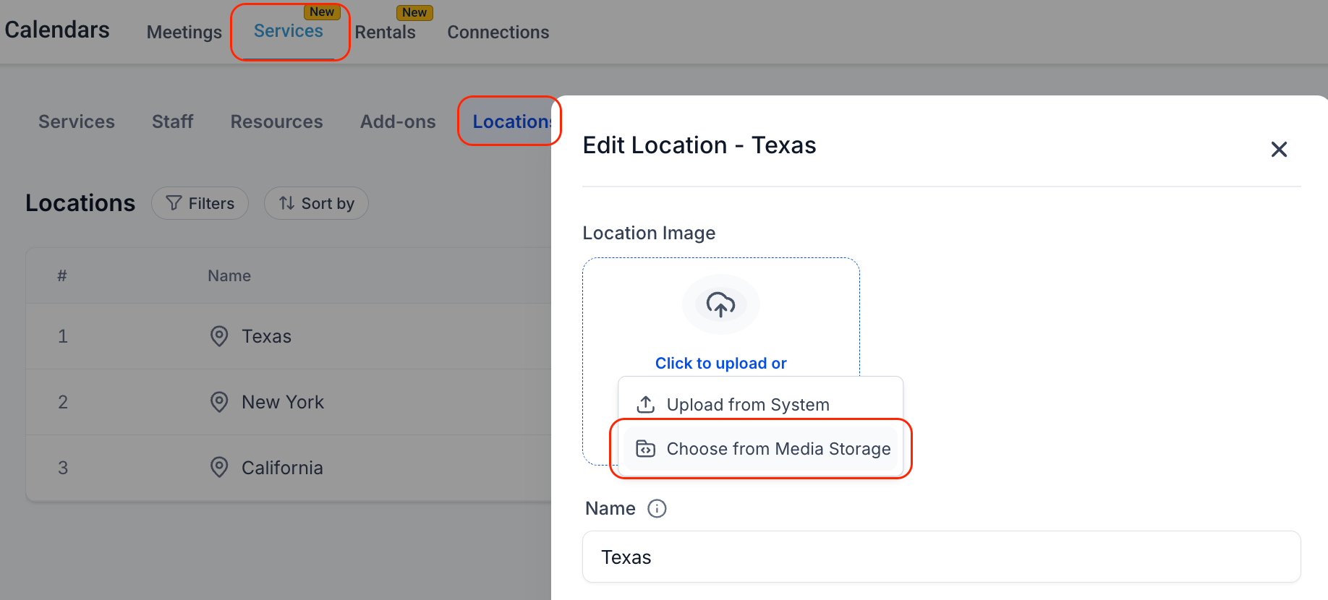Click the map pin icon beside California
Viewport: 1328px width, 600px height.
[x=219, y=468]
